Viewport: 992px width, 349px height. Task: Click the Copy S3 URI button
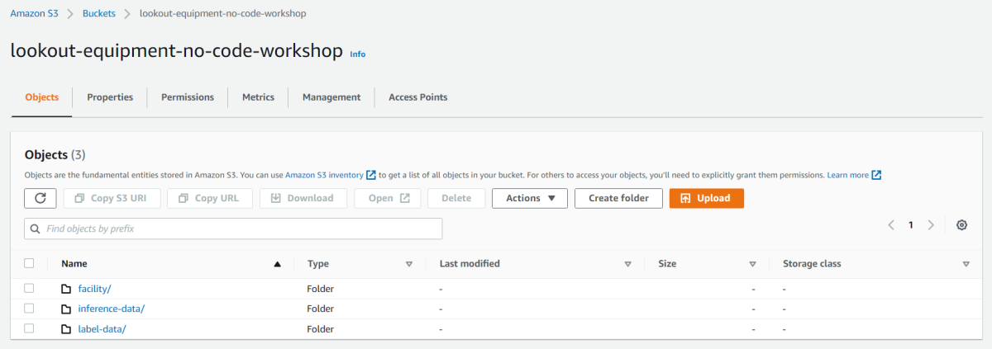coord(112,198)
